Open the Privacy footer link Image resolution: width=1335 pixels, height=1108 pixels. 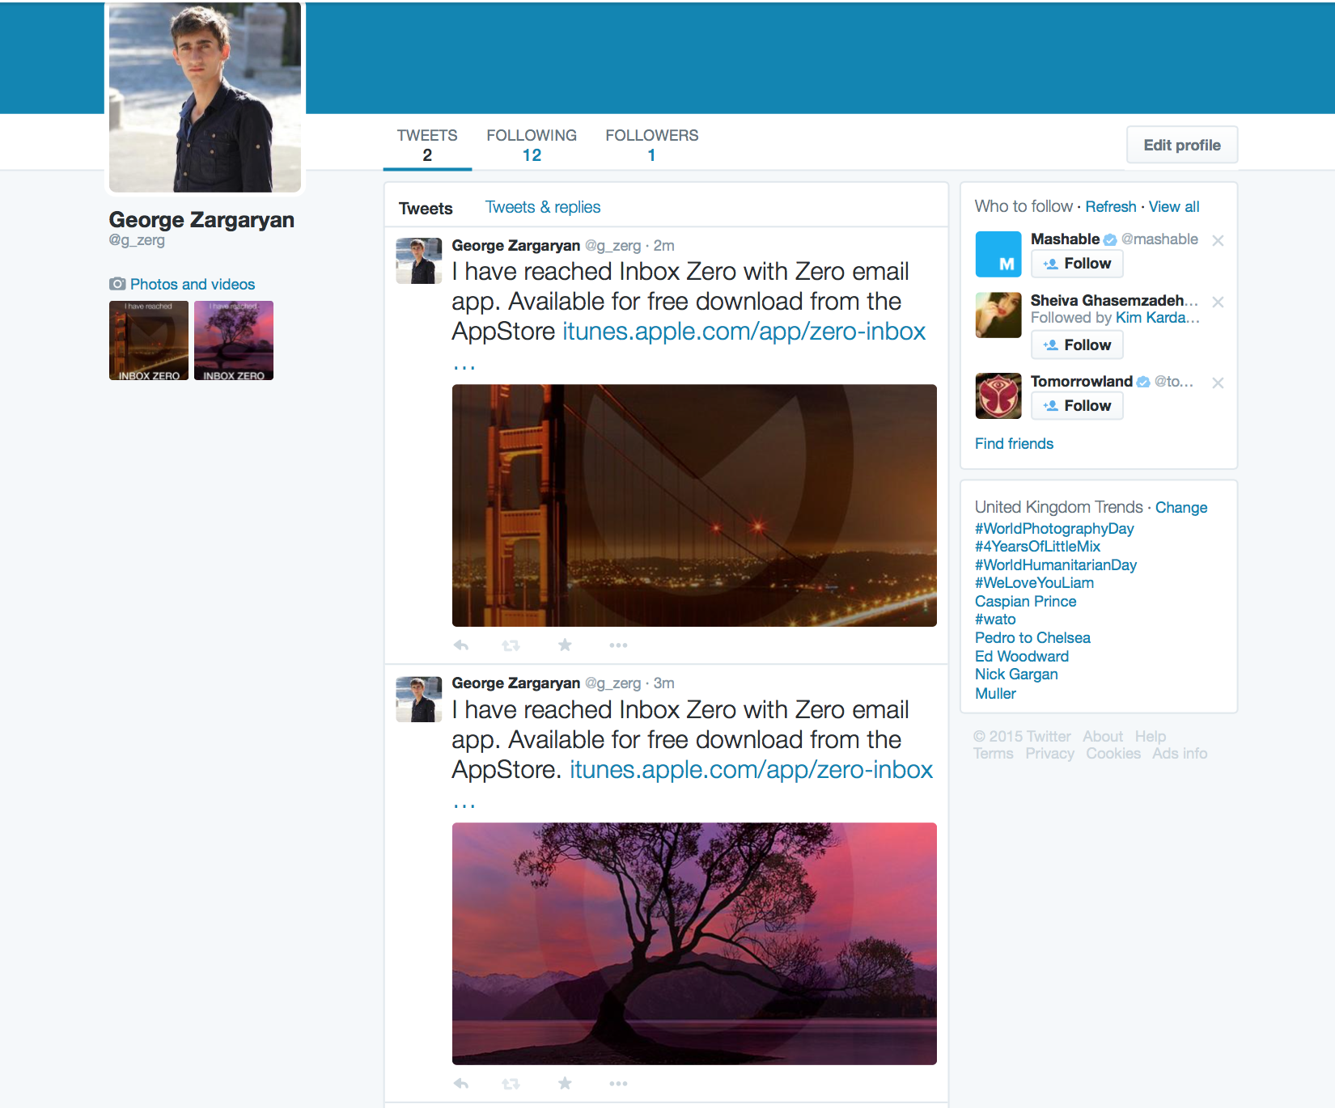(1049, 753)
